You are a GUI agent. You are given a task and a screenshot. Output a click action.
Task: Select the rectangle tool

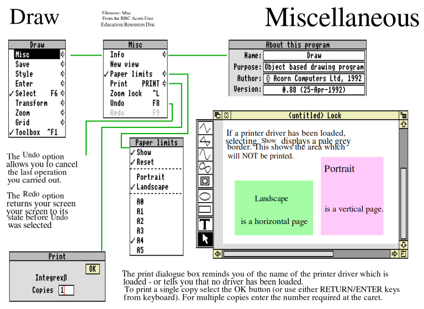205,209
